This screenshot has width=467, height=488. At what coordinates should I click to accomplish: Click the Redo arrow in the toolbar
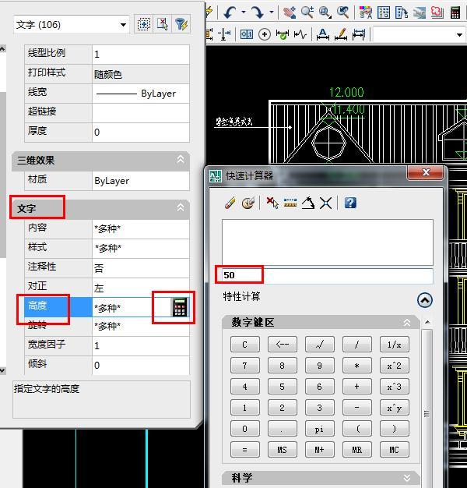(x=258, y=12)
